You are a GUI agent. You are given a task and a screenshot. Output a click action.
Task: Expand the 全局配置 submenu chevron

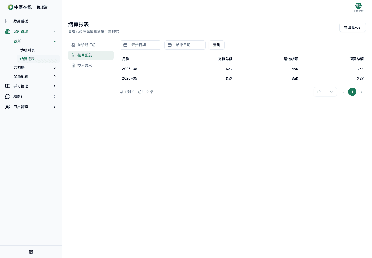coord(55,76)
